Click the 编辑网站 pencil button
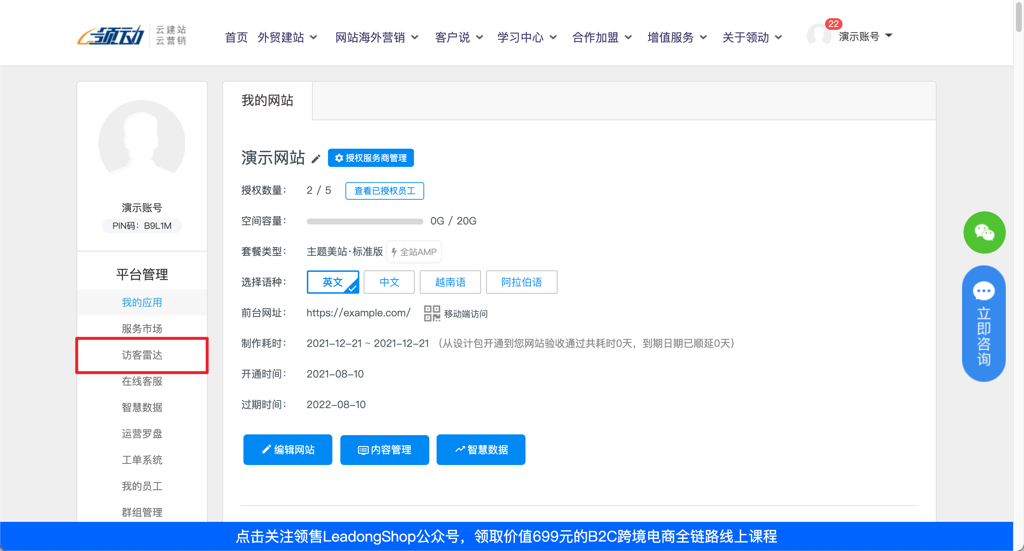Screen dimensions: 1024x551 click(x=288, y=450)
